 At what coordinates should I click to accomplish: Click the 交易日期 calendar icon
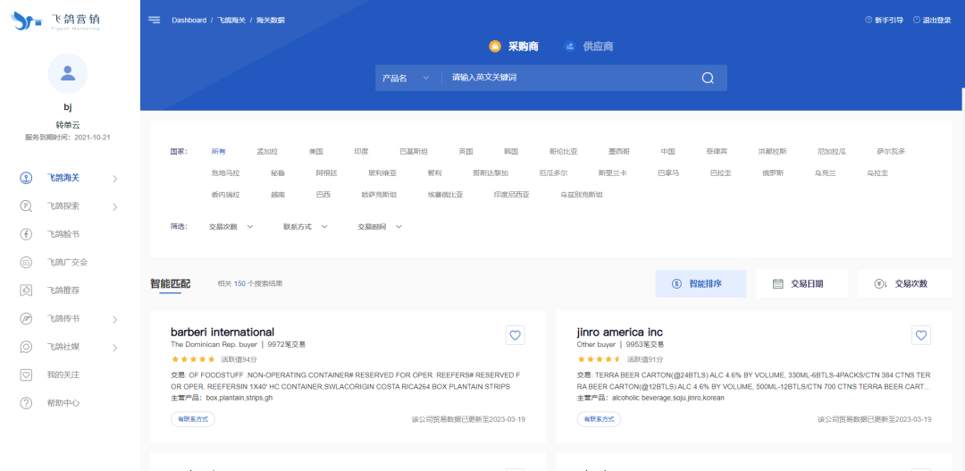click(778, 284)
